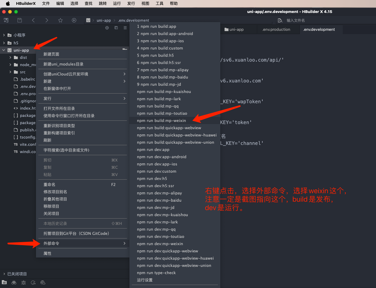Screen dimensions: 376x288
Task: Click the sync arrow icon in bottom bar
Action: (33, 283)
